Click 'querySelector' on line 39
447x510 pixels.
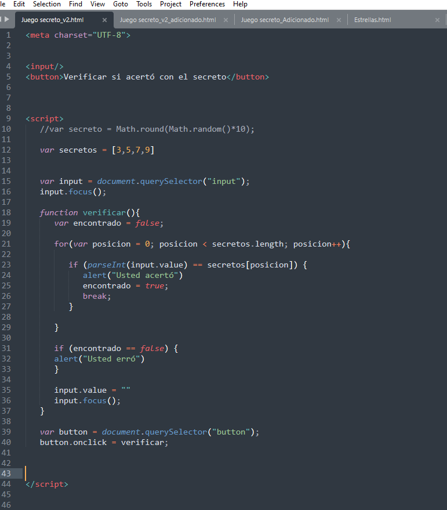(x=176, y=432)
